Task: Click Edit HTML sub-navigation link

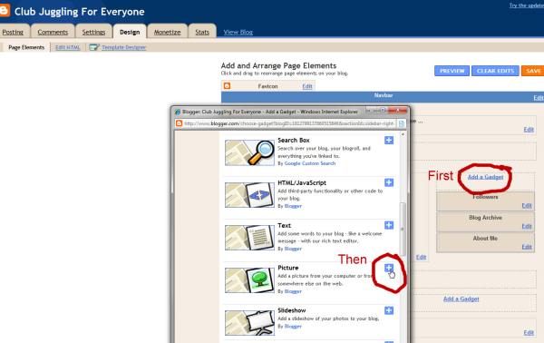Action: pos(68,47)
